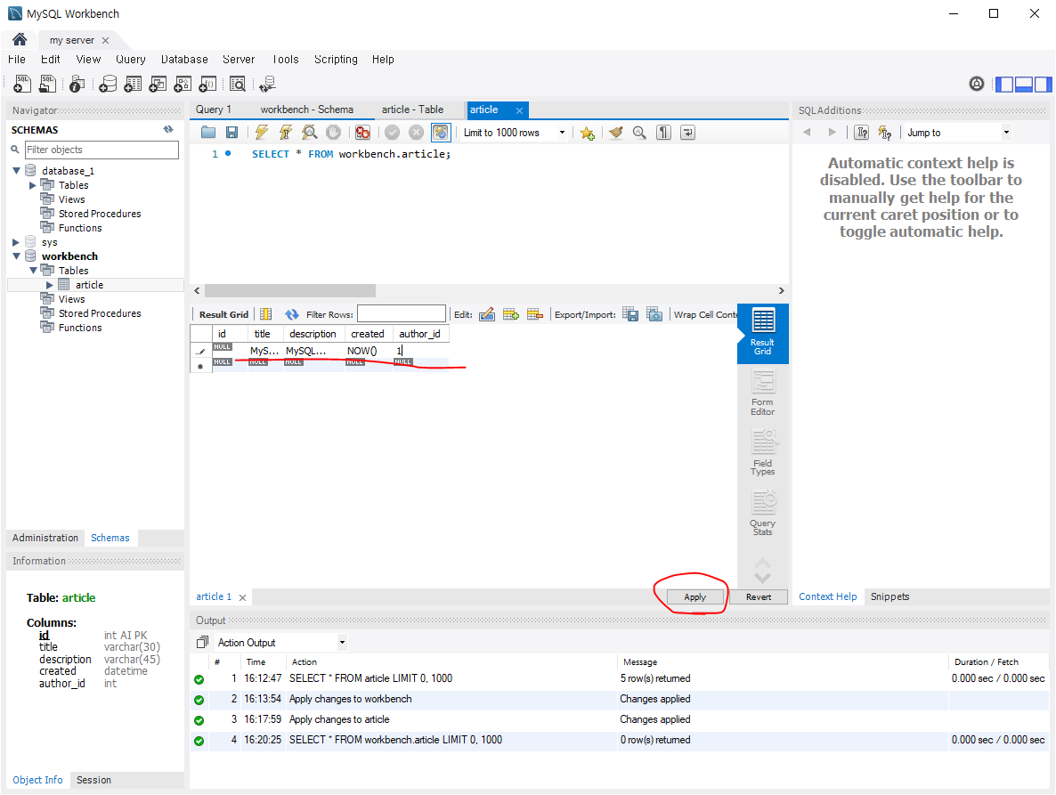Open the Field Types panel
This screenshot has width=1056, height=795.
point(762,452)
